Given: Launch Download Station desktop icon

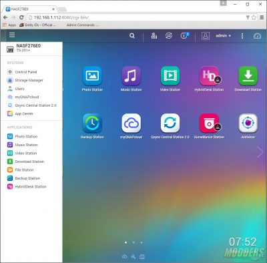Looking at the screenshot, I should pyautogui.click(x=248, y=76).
